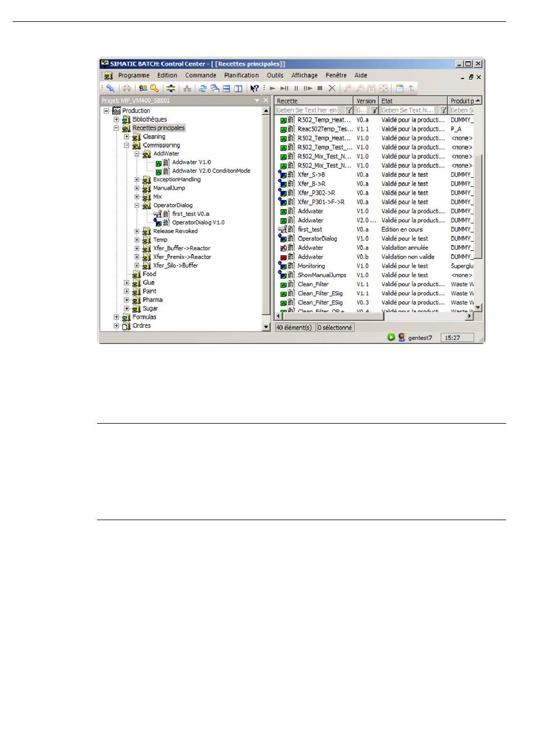The height and width of the screenshot is (730, 533).
Task: Expand the Ordres node
Action: coord(116,325)
